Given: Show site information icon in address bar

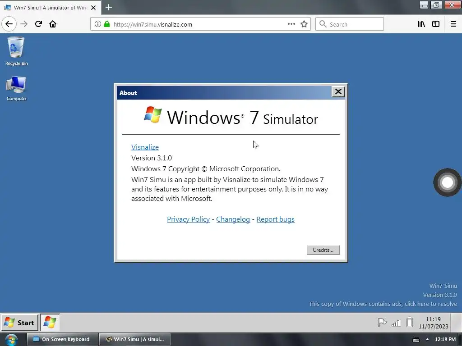Looking at the screenshot, I should point(97,24).
